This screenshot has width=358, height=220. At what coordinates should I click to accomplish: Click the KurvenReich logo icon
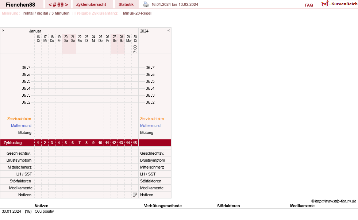click(325, 4)
